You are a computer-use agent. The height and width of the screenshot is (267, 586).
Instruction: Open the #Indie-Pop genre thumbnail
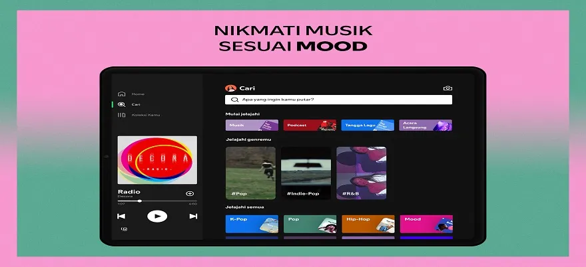(x=306, y=173)
